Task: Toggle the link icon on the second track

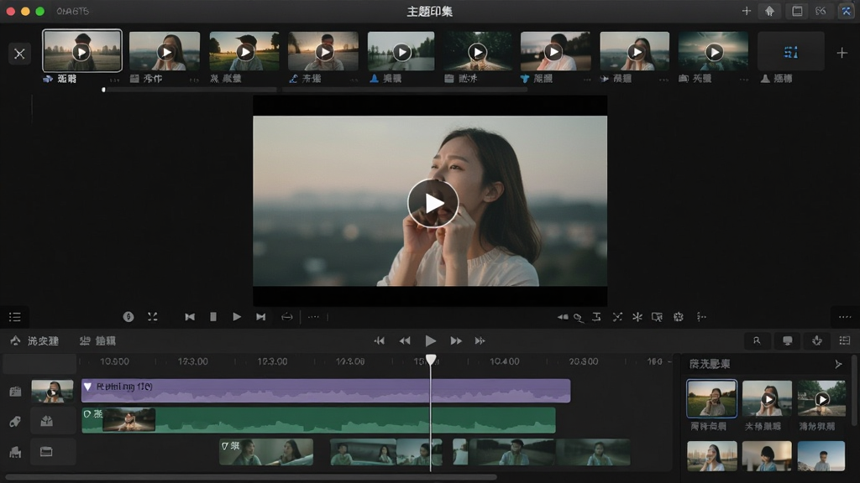Action: pyautogui.click(x=15, y=422)
